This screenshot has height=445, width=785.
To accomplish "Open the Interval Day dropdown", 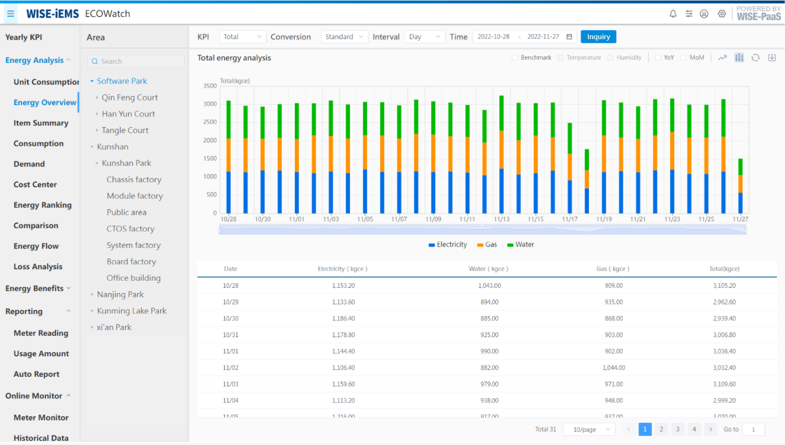I will click(425, 37).
